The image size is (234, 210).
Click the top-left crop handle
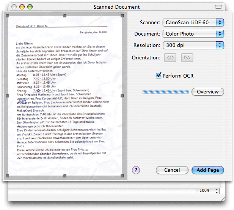coord(8,16)
